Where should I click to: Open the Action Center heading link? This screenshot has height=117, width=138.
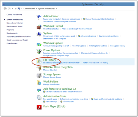(x=51, y=16)
